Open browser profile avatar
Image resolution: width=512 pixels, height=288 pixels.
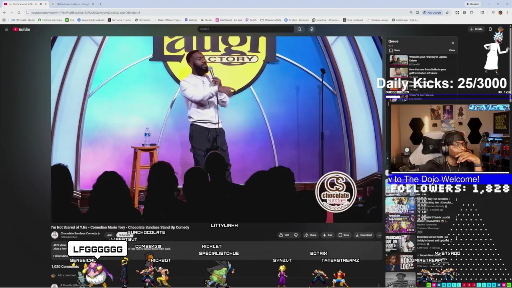coord(500,12)
